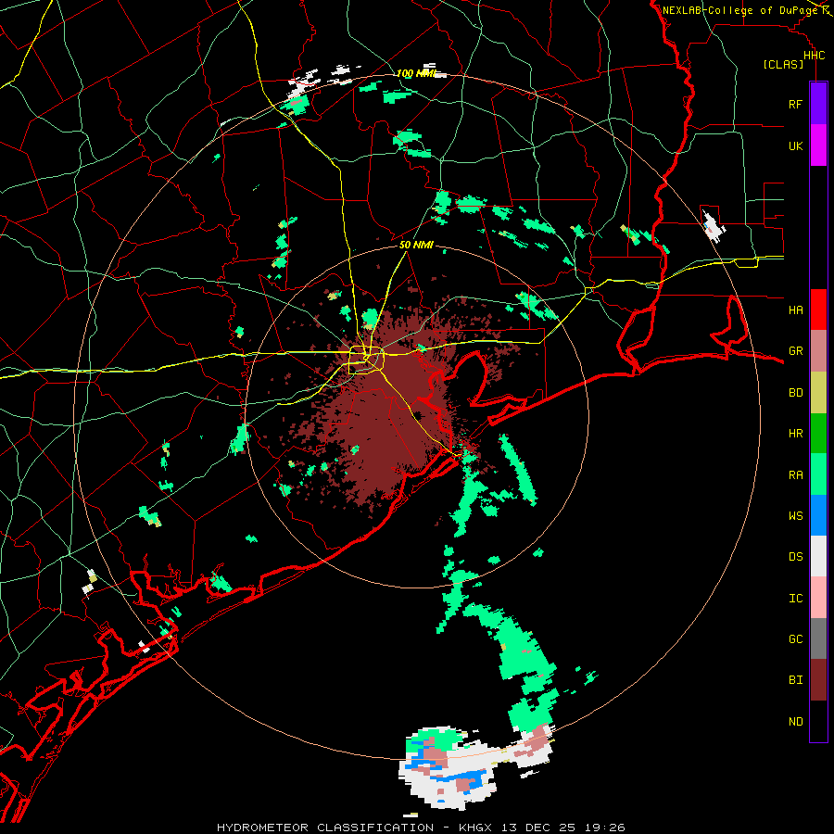The width and height of the screenshot is (834, 834).
Task: Select the GR legend color block
Action: coord(818,351)
